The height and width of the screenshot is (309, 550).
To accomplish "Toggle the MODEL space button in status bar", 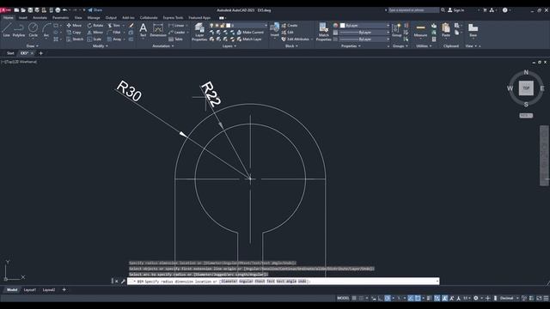I will point(343,298).
